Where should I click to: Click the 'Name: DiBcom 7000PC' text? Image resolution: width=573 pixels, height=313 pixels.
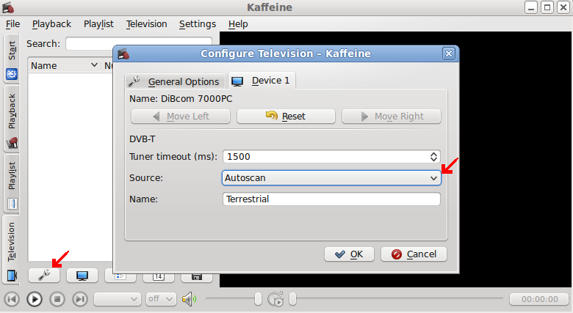(x=181, y=99)
